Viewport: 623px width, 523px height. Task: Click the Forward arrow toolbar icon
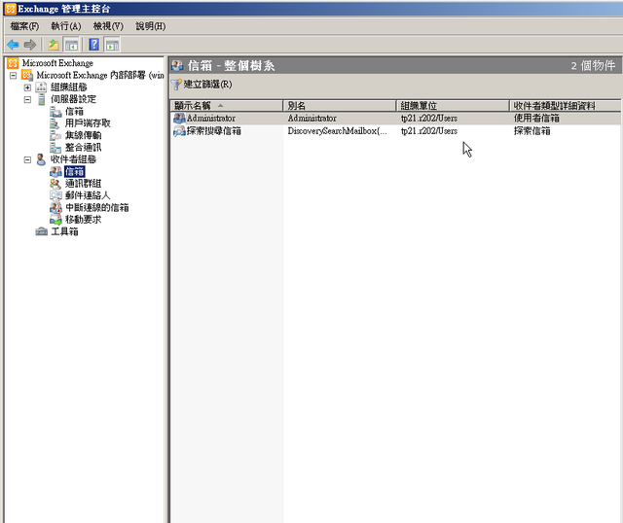[x=30, y=45]
